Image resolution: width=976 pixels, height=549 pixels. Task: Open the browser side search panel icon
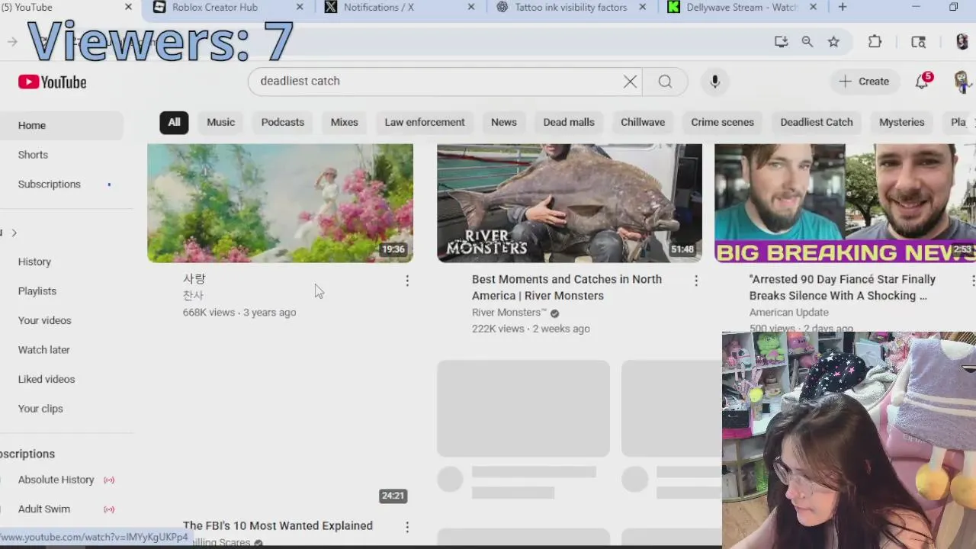918,42
